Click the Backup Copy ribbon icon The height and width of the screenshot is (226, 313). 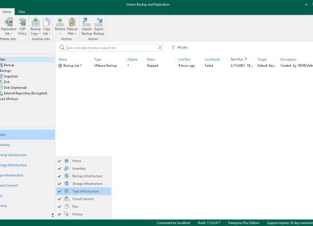(x=35, y=22)
